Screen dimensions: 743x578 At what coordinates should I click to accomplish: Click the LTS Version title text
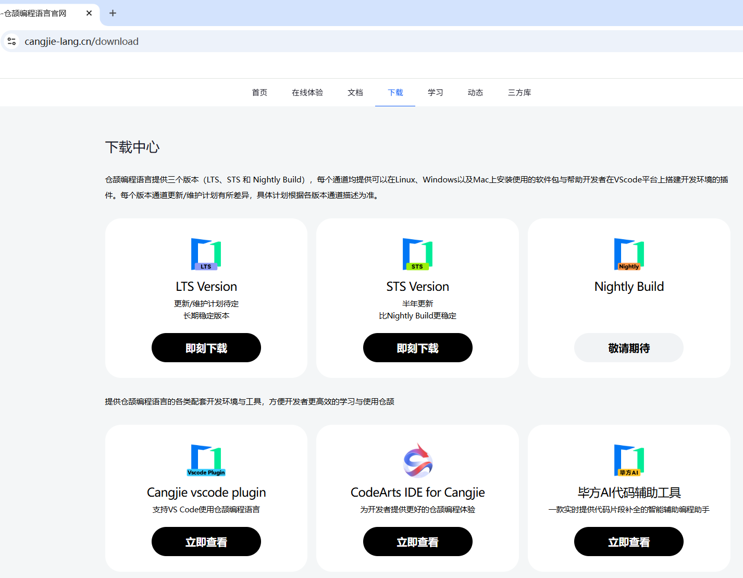[x=206, y=287]
